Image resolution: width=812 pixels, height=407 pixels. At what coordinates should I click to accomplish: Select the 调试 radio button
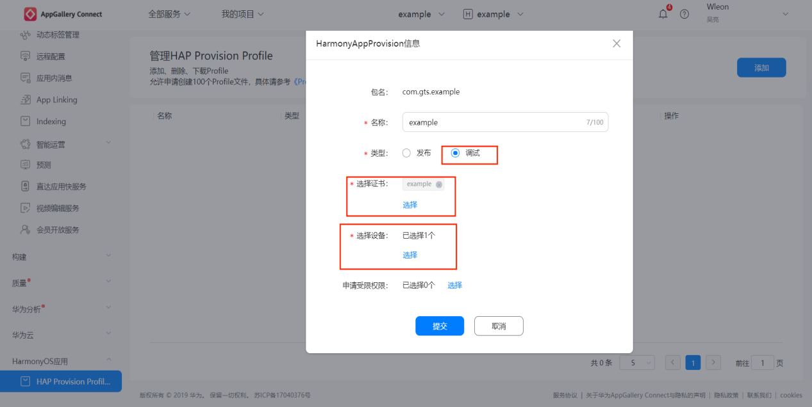[x=456, y=153]
